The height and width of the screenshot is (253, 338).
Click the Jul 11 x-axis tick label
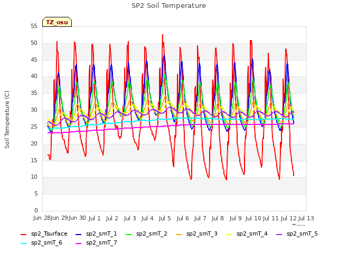[x=271, y=218]
